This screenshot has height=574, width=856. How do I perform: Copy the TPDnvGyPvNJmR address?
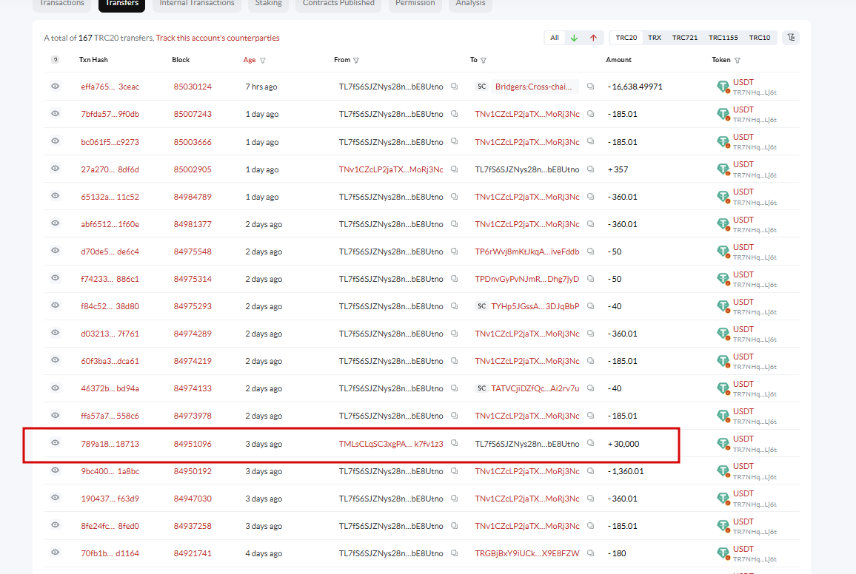click(590, 279)
